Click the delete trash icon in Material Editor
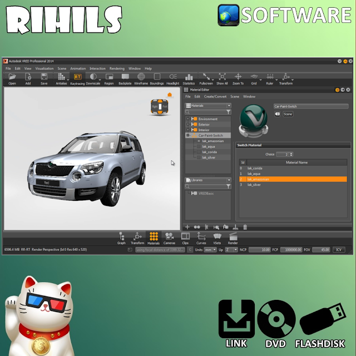Screen dimensions: 356x356 pos(245,227)
